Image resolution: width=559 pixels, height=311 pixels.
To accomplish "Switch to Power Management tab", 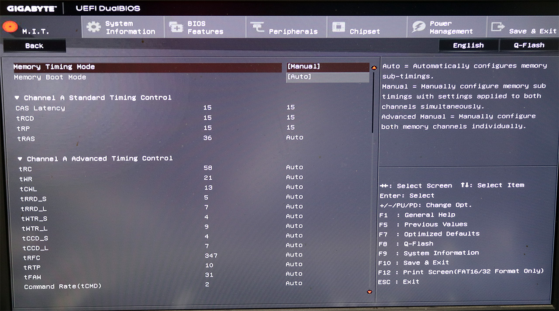I will point(447,27).
